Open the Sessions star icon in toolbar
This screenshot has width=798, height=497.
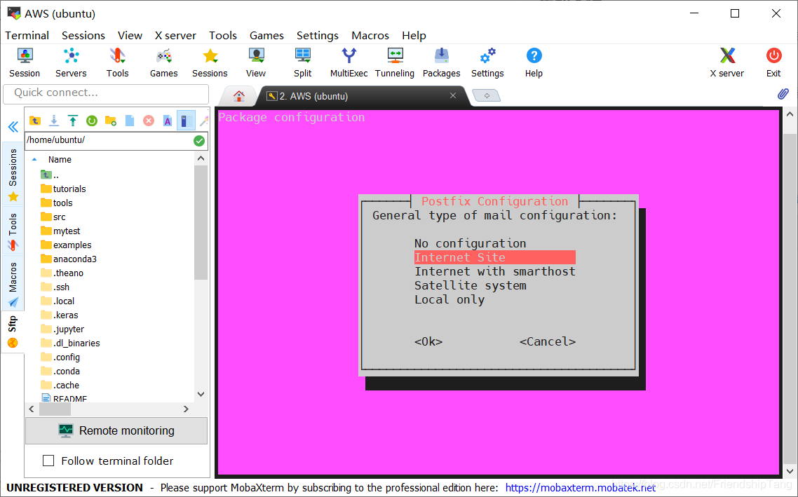pos(210,62)
